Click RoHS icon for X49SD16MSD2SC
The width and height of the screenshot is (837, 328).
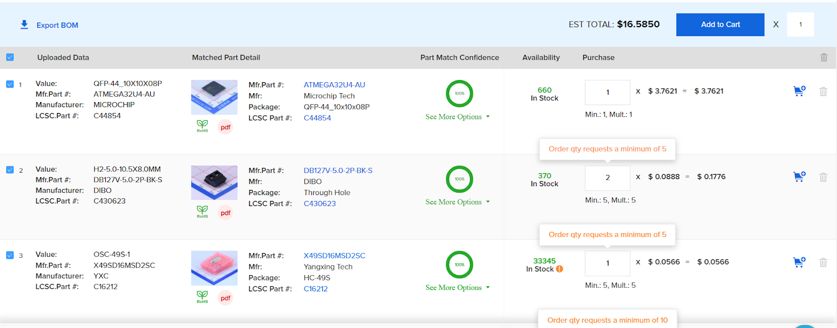[x=202, y=297]
